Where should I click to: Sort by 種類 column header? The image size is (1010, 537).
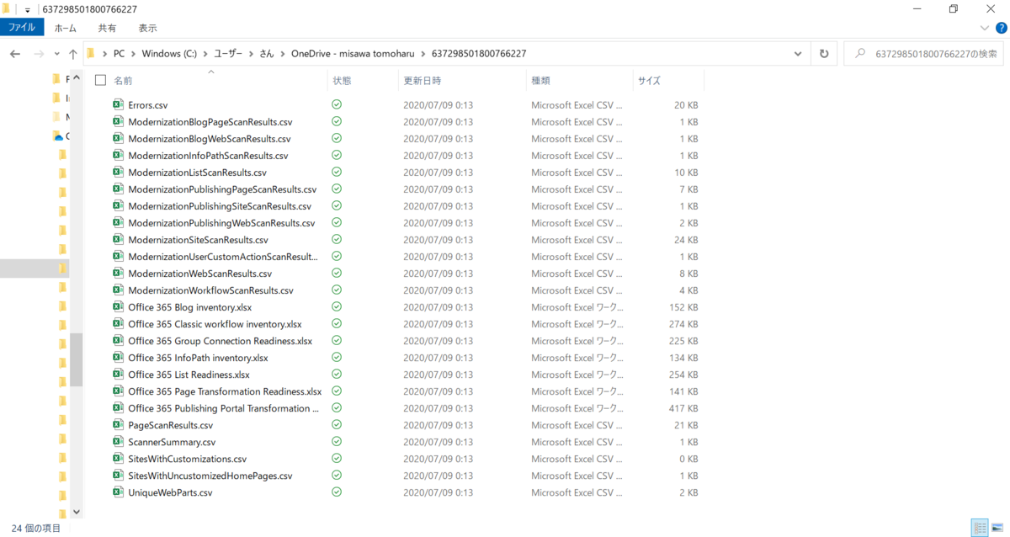click(540, 81)
